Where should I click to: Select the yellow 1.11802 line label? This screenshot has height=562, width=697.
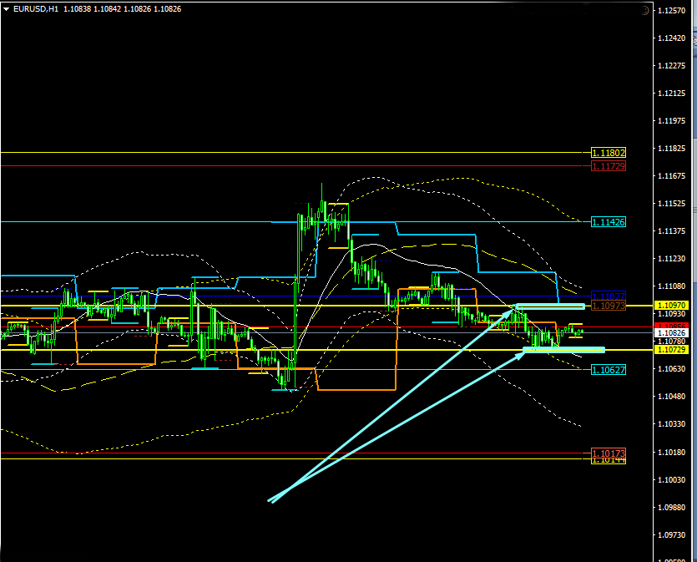[609, 153]
